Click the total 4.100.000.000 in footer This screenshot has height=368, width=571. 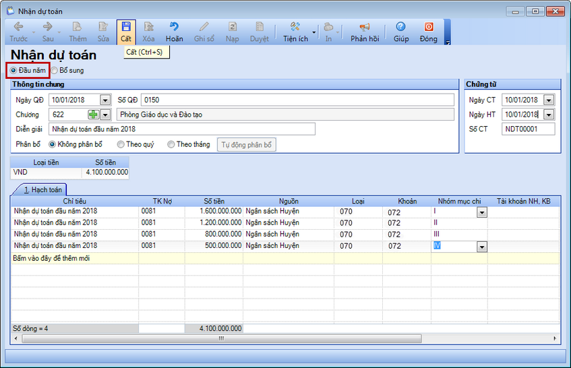(214, 328)
